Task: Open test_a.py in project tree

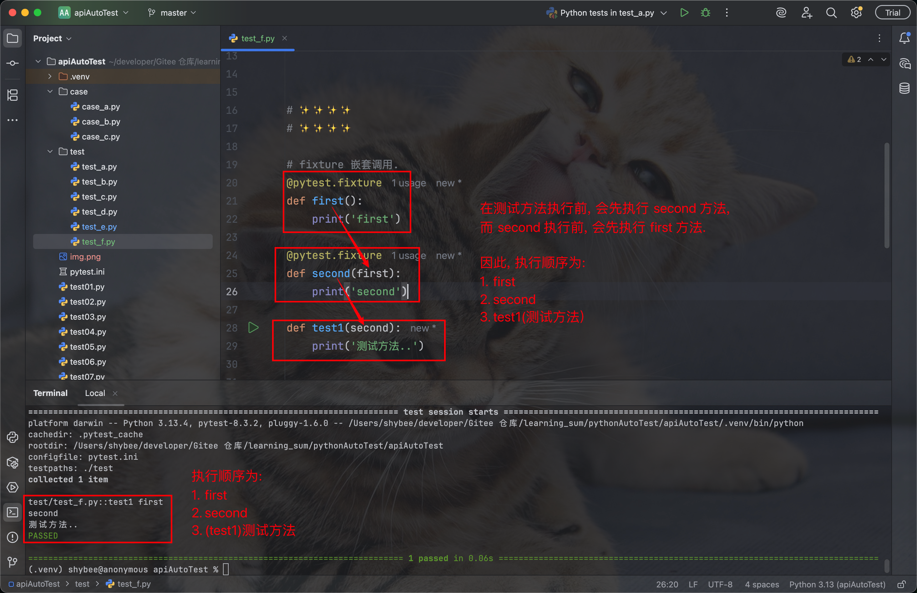Action: tap(99, 167)
